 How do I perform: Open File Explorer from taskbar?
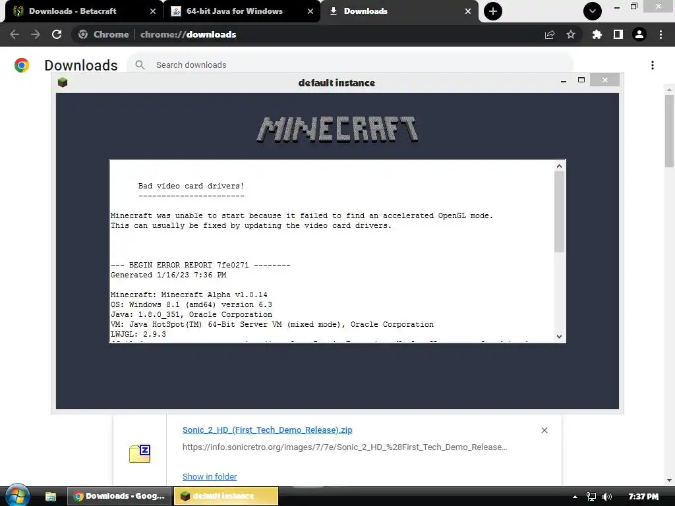coord(50,496)
